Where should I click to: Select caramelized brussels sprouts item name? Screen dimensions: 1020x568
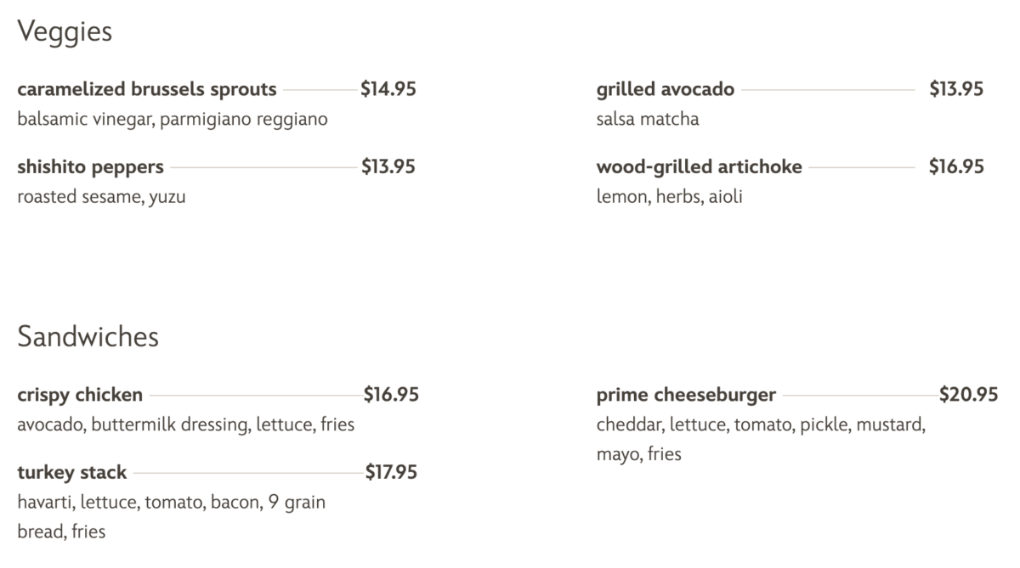click(146, 89)
